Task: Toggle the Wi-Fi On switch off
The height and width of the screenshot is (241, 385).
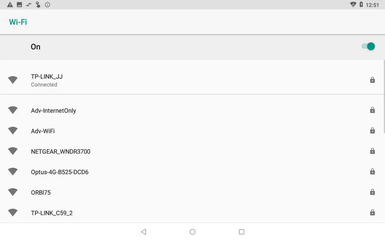Action: tap(368, 46)
